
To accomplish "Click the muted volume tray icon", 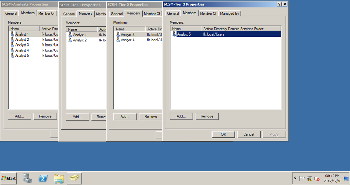I will tap(317, 178).
